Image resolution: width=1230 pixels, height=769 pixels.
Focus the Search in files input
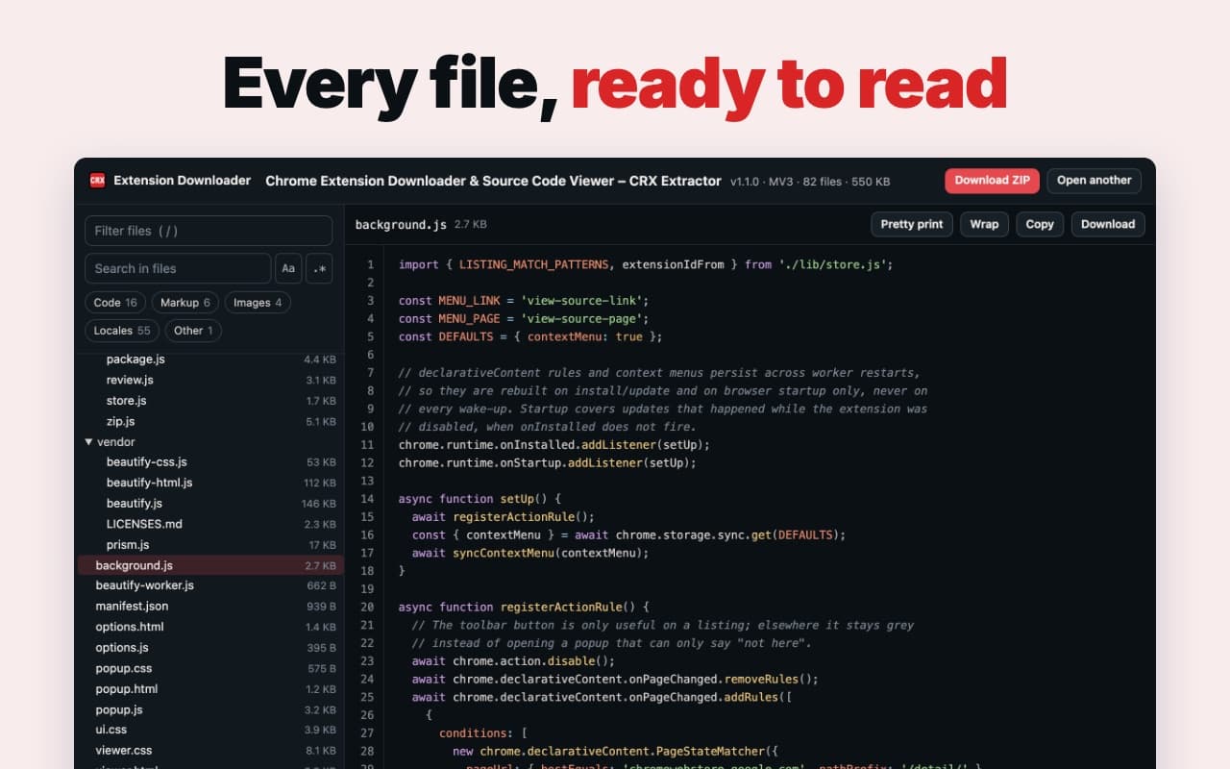(x=178, y=268)
